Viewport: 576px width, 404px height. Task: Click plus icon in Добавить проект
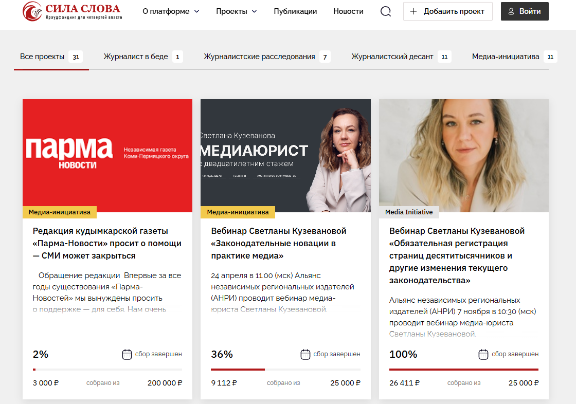(x=413, y=11)
